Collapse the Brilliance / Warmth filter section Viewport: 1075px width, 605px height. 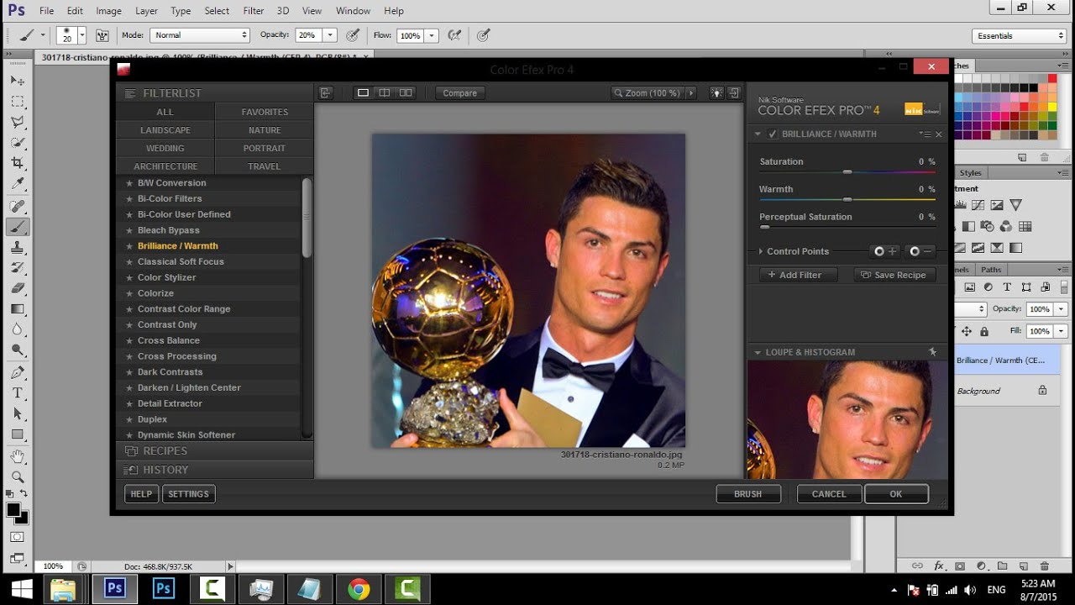758,134
